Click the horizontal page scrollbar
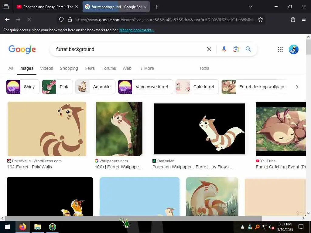This screenshot has width=311, height=233. click(x=133, y=218)
